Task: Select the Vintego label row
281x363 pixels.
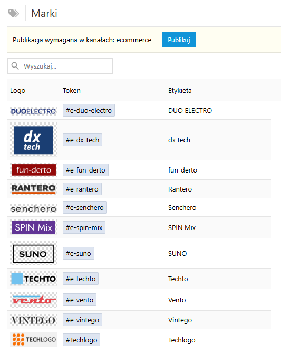Action: [x=139, y=320]
